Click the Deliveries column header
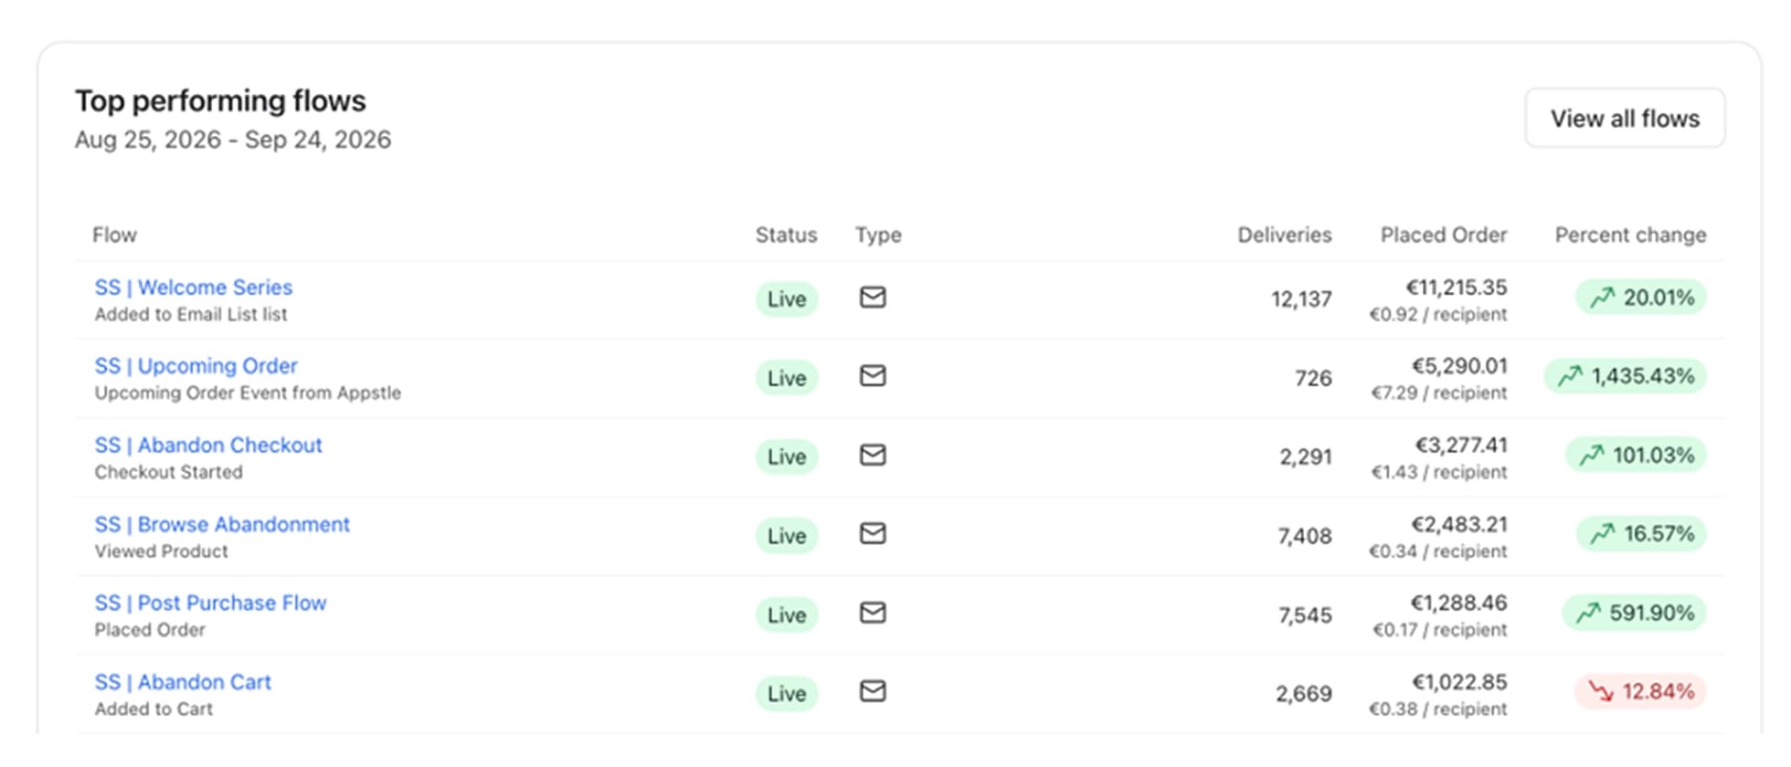The image size is (1791, 767). point(1284,236)
